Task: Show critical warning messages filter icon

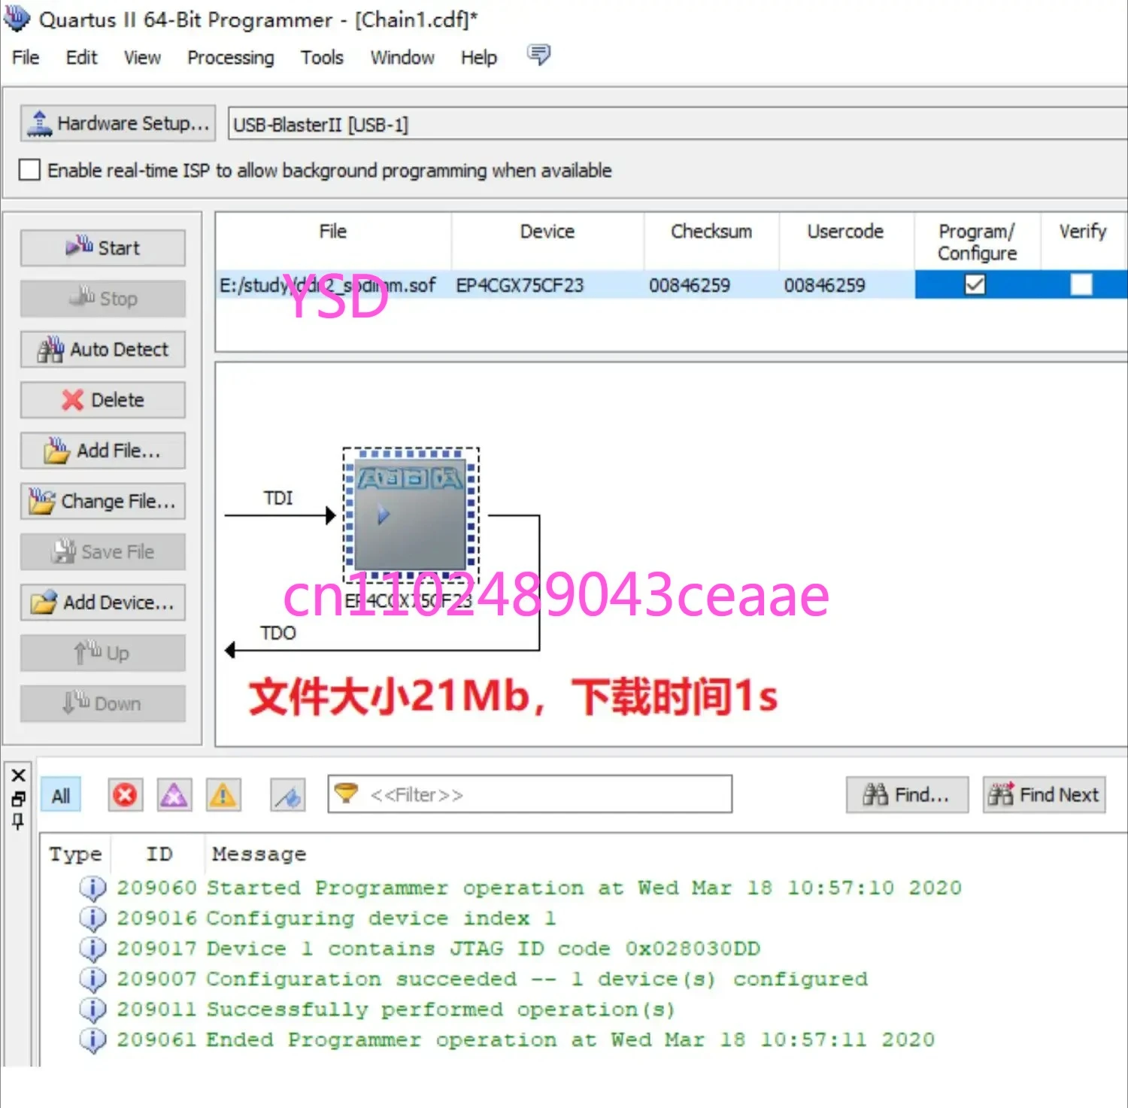Action: click(x=174, y=794)
